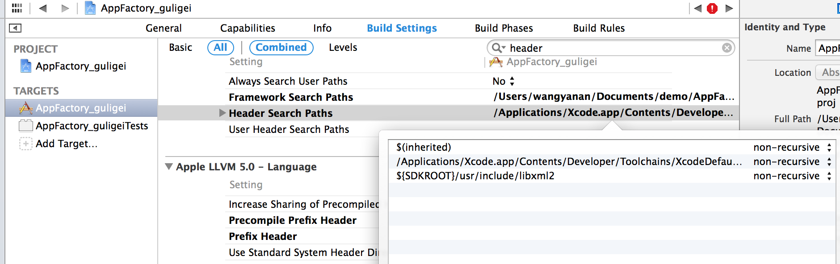Select the AppFactory_guligei project item
Viewport: 840px width, 264px height.
pyautogui.click(x=81, y=66)
